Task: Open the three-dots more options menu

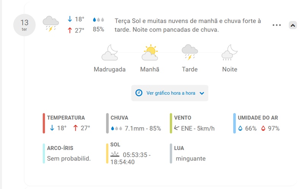Action: [277, 25]
